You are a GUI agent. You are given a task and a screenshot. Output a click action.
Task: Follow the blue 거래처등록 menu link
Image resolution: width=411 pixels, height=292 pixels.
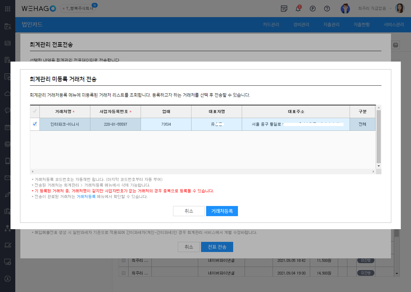(x=86, y=197)
